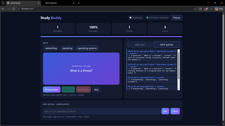Close the Study Buddy tab
This screenshot has height=126, width=225.
click(39, 3)
